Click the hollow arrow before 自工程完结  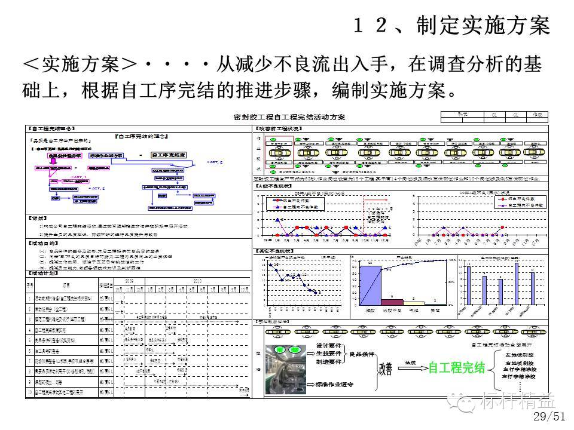click(x=413, y=368)
